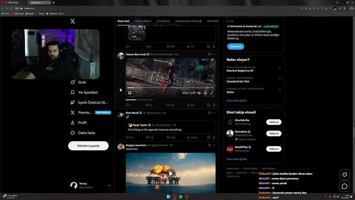Play the oil rig explosion video
Viewport: 355px width, 200px height.
(171, 174)
